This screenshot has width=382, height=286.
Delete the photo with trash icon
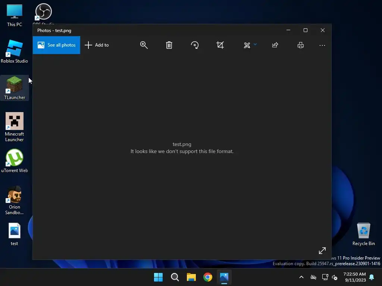pyautogui.click(x=169, y=45)
